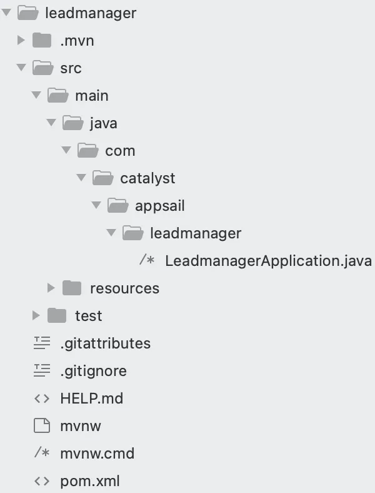The width and height of the screenshot is (375, 493).
Task: Collapse the java folder arrow
Action: point(51,123)
